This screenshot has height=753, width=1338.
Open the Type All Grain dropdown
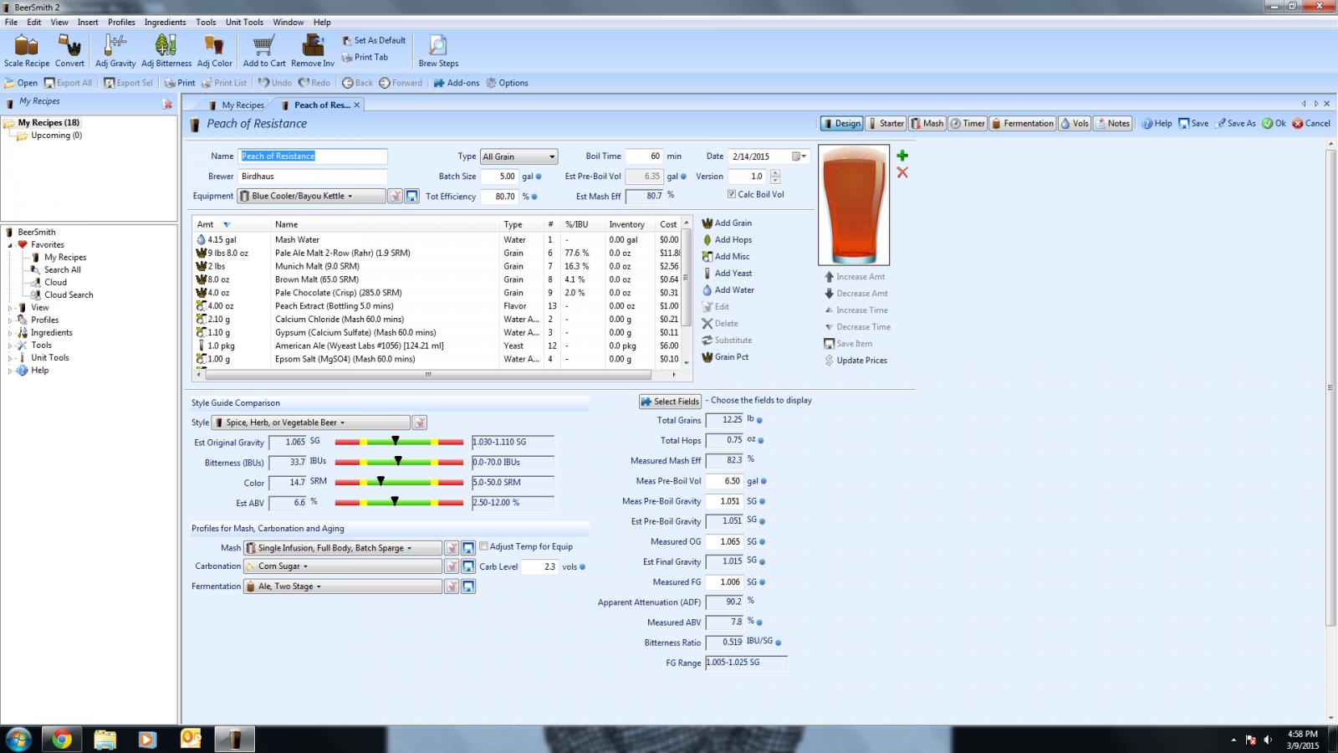coord(518,156)
